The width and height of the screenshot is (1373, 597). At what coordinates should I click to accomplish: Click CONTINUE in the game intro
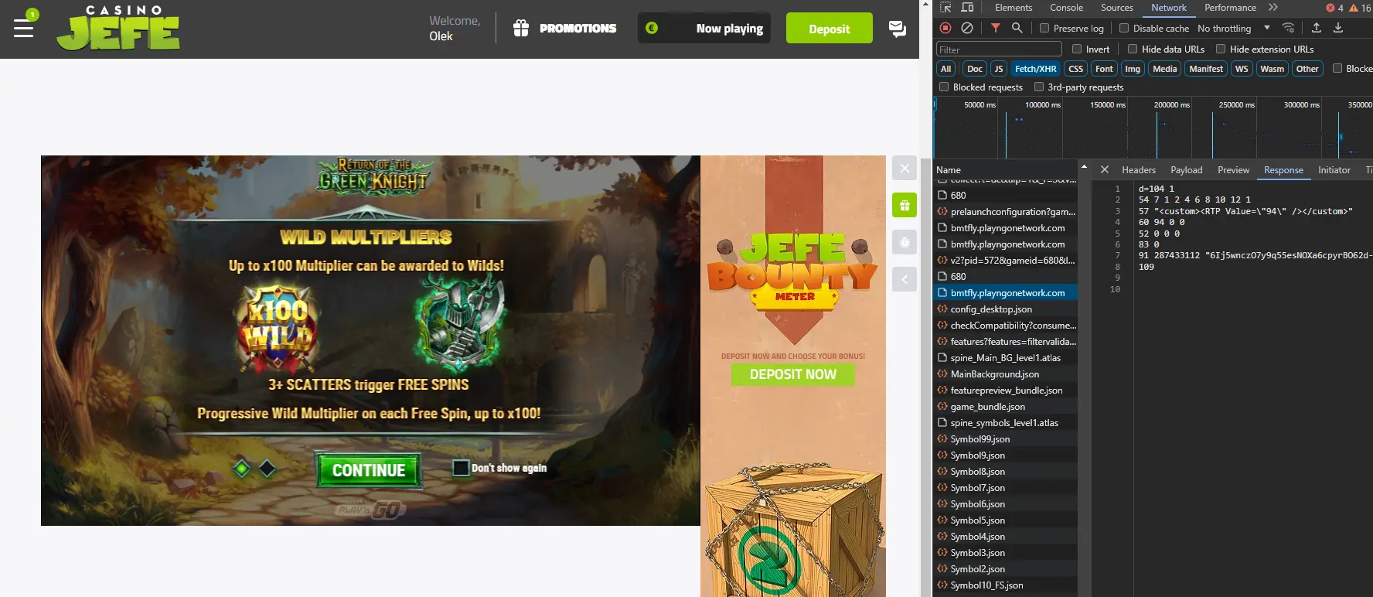[369, 470]
